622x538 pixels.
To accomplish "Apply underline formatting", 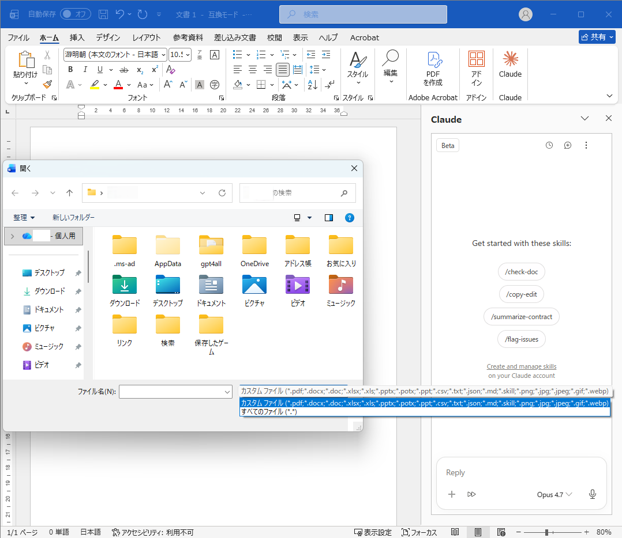I will pos(100,70).
